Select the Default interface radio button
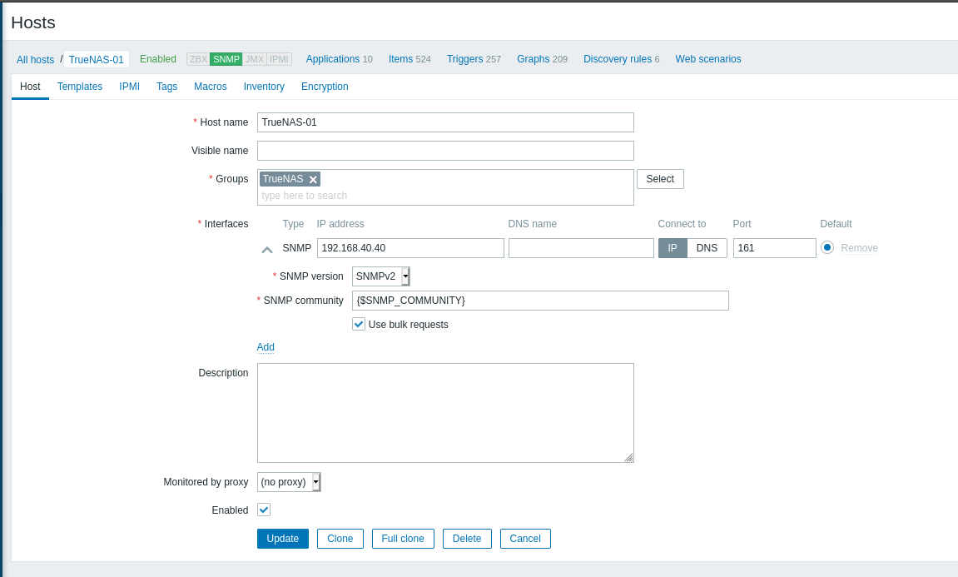This screenshot has width=958, height=577. (827, 247)
